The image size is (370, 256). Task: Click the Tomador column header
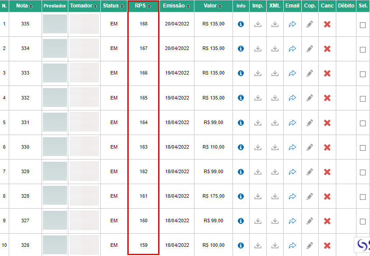[84, 6]
